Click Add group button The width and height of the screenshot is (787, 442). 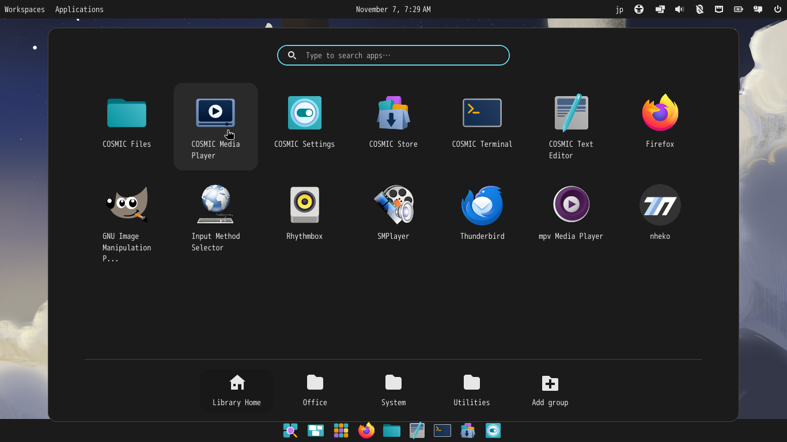point(550,390)
